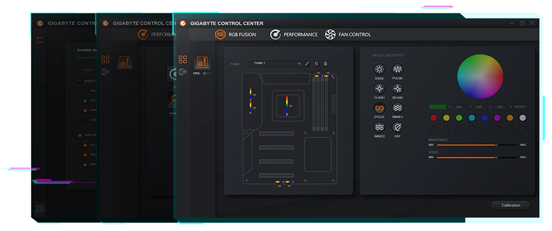Choose the purple preset color swatch
Screen dimensions: 552x231
coord(497,118)
